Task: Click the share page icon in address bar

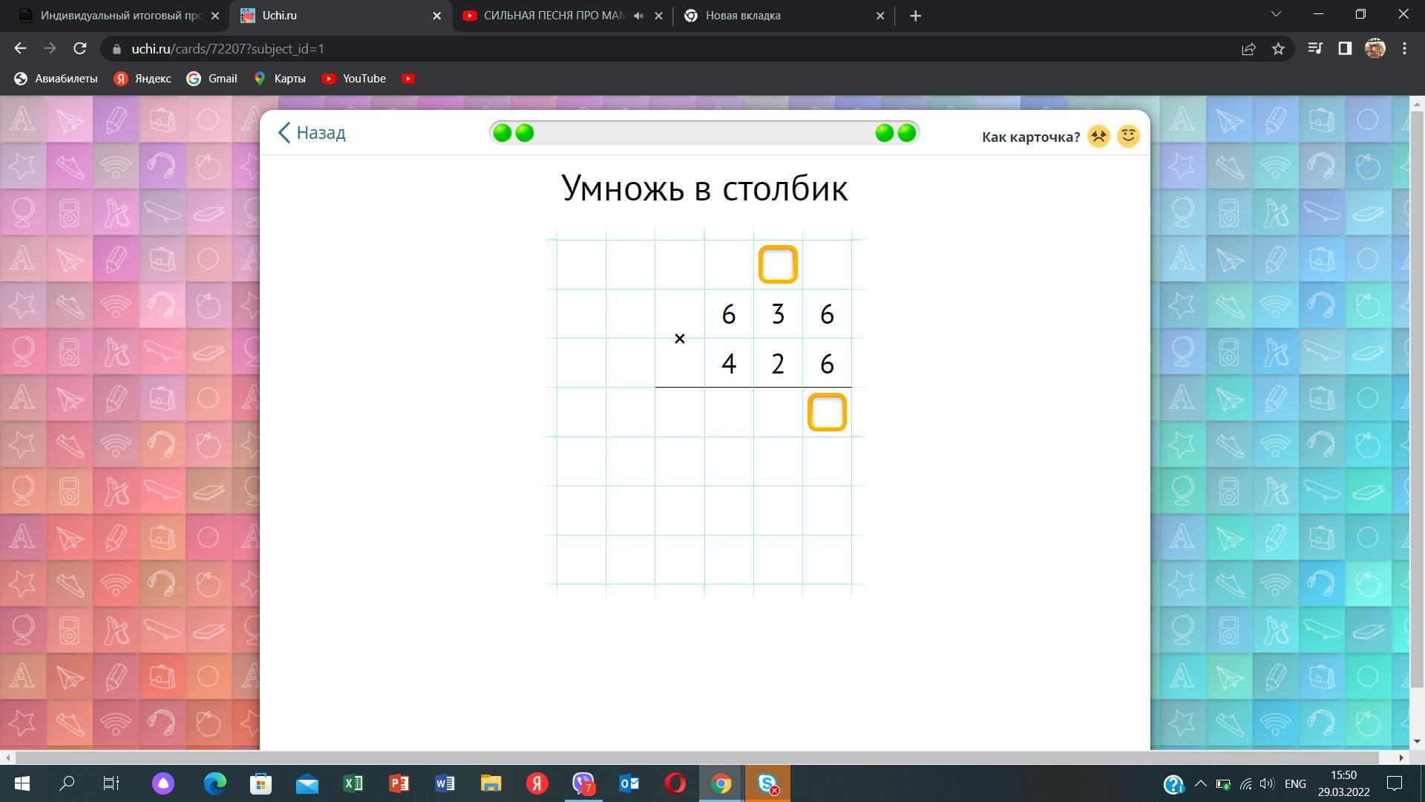Action: point(1248,49)
